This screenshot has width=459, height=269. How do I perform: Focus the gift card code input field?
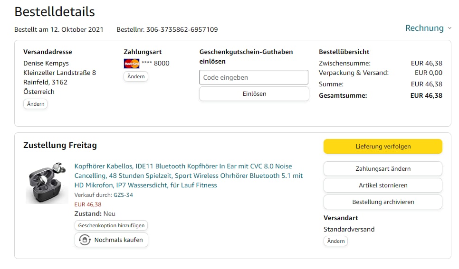[254, 77]
